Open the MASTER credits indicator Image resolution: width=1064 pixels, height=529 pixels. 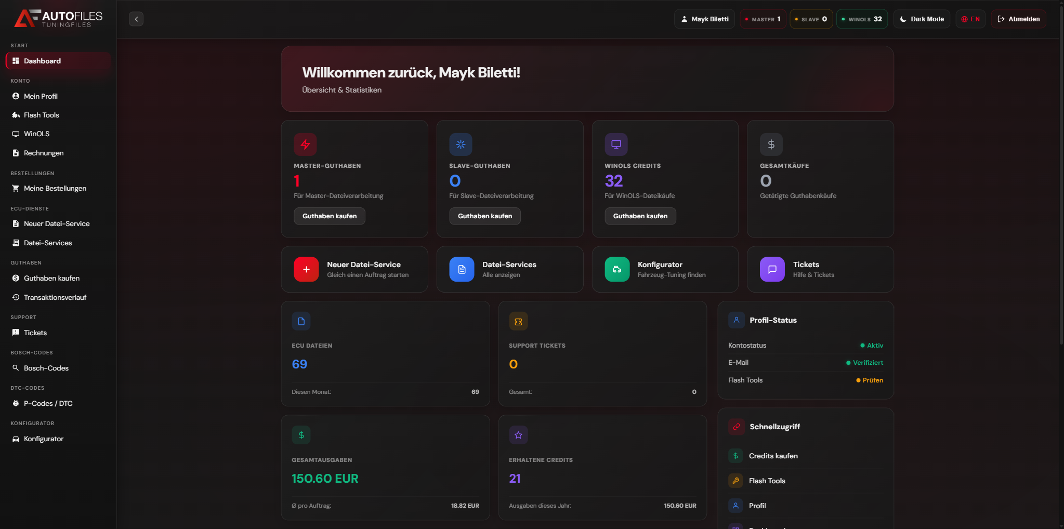[763, 19]
